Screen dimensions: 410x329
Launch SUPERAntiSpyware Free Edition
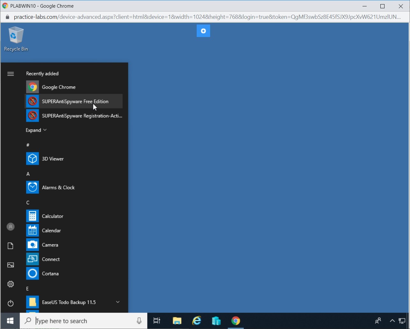(74, 101)
